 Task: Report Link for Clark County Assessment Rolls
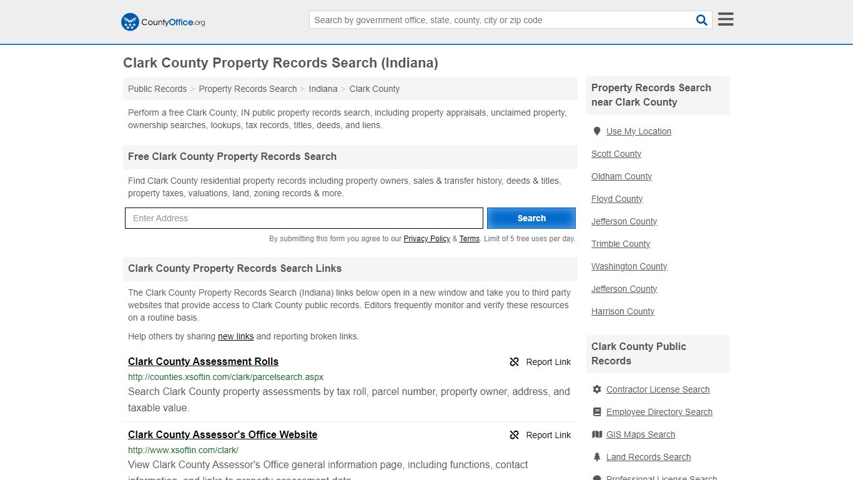point(540,362)
